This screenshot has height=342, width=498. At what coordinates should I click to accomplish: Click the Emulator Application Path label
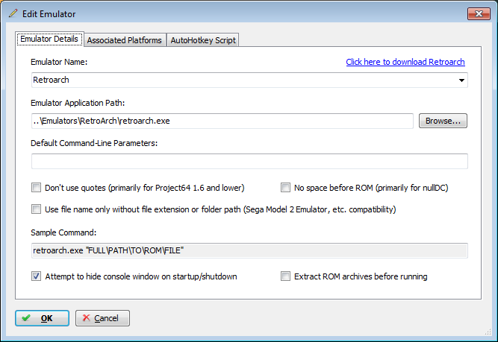point(78,103)
